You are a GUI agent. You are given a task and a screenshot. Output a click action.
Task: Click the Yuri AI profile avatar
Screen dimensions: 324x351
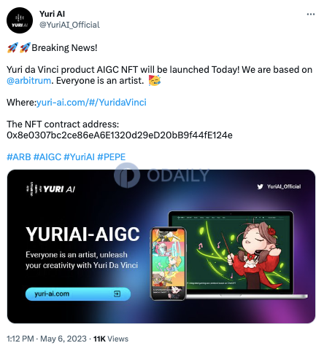click(20, 20)
